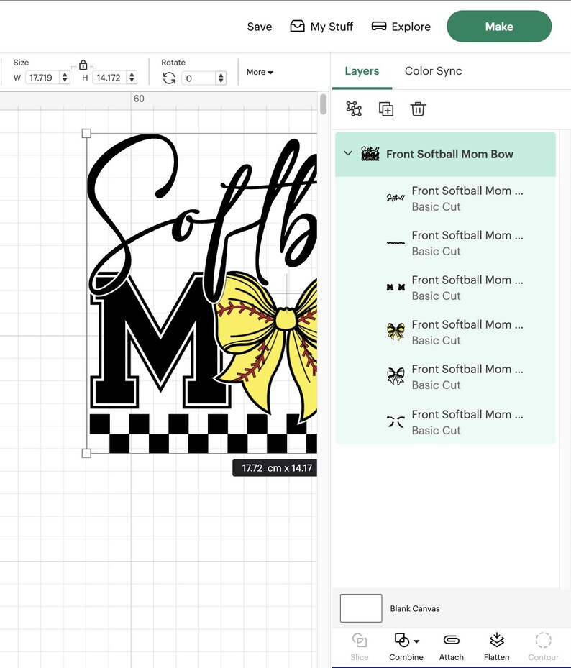
Task: Click the green Make button
Action: (499, 27)
